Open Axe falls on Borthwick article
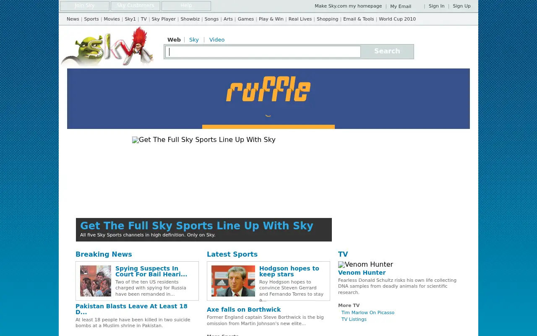This screenshot has width=537, height=336. coord(244,310)
